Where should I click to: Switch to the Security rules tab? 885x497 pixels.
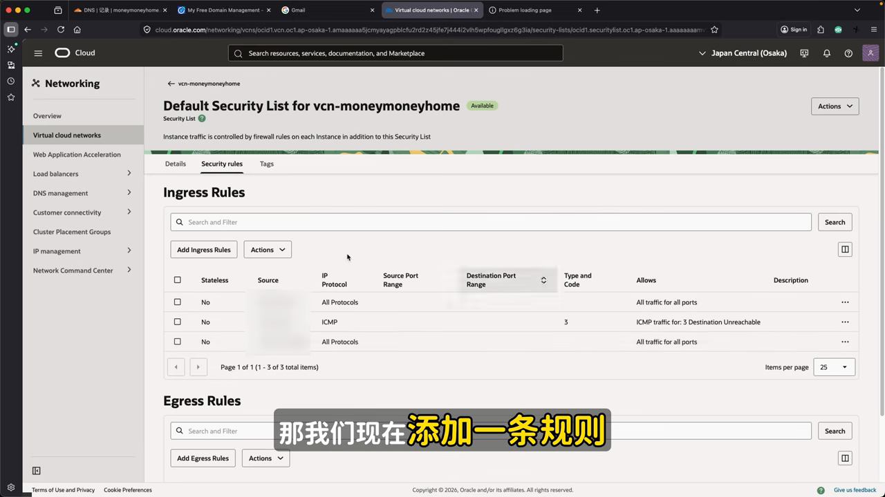pyautogui.click(x=222, y=164)
